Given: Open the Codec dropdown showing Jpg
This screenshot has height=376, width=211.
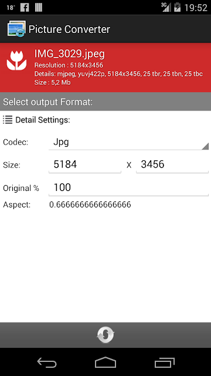Looking at the screenshot, I should click(x=128, y=143).
